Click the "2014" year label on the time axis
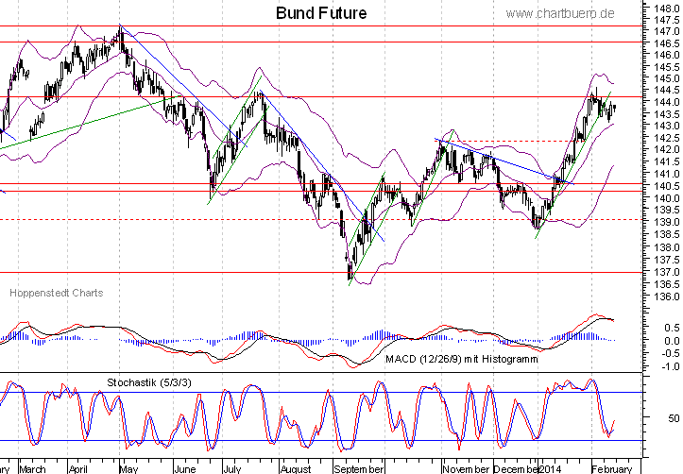 (550, 469)
